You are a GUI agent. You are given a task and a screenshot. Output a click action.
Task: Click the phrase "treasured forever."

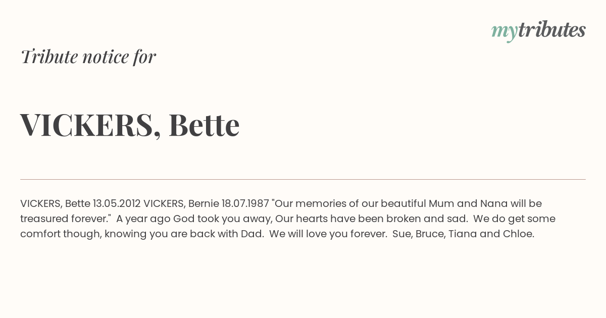pos(66,219)
